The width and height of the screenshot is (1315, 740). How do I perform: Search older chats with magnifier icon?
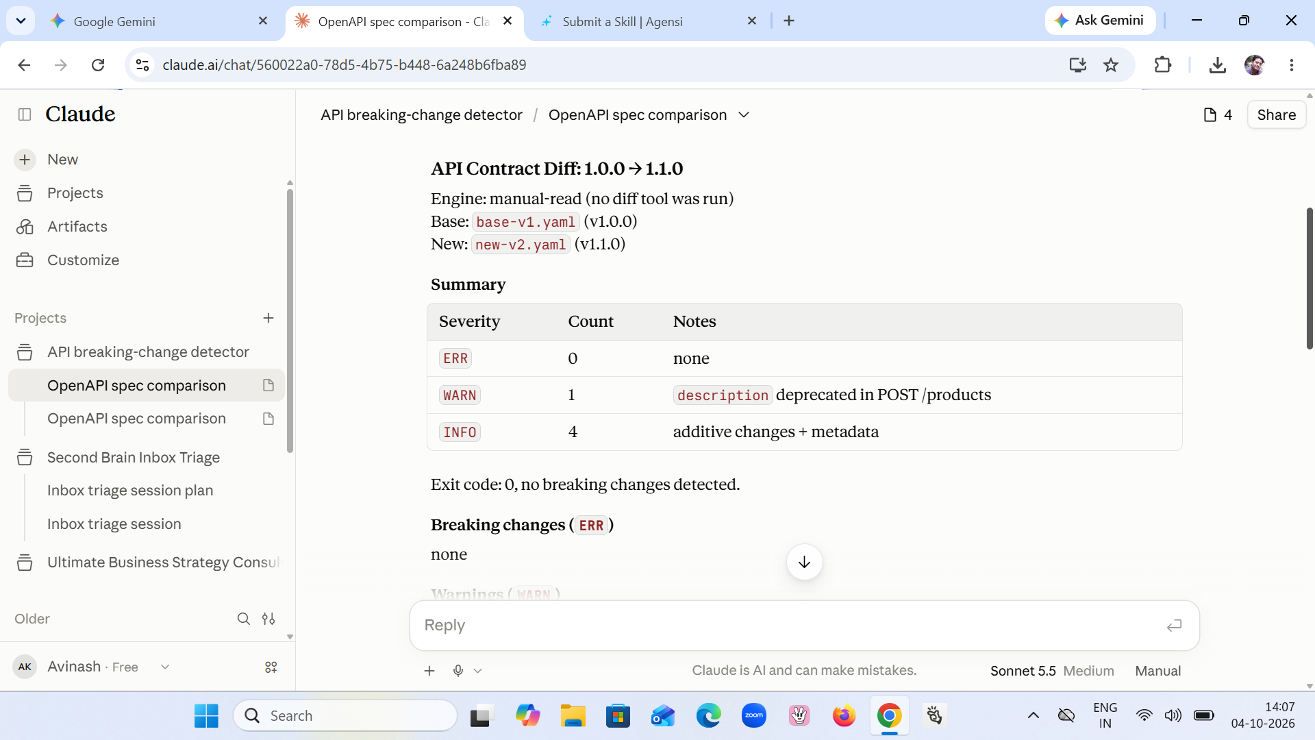click(x=243, y=619)
